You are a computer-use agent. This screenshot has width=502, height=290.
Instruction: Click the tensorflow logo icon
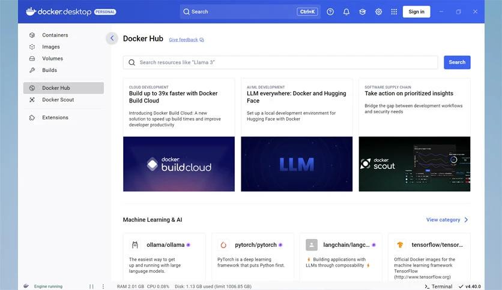[400, 245]
